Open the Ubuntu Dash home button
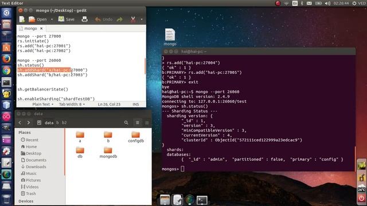 6,13
